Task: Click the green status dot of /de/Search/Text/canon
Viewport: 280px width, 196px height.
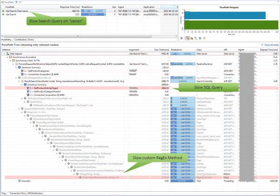Action: click(3, 11)
